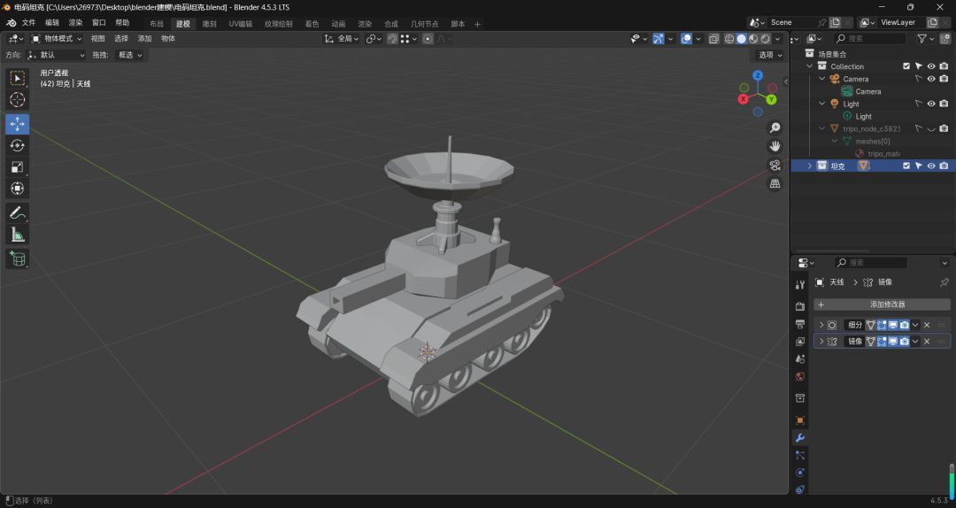Open the Object properties tab
Viewport: 956px width, 508px height.
click(x=800, y=420)
